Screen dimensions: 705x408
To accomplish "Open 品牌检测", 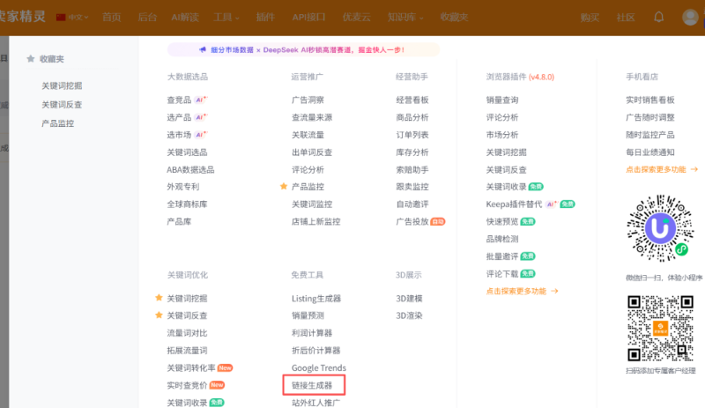I will [x=502, y=239].
